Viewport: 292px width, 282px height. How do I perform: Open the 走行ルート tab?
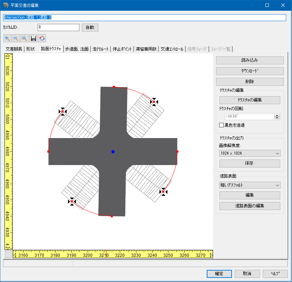click(100, 49)
